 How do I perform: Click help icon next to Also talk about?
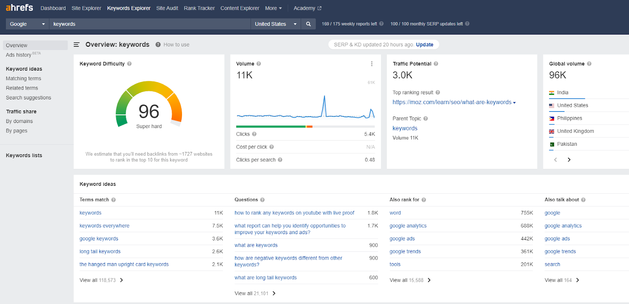[583, 200]
